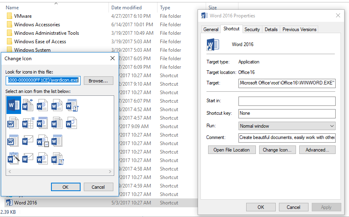Screen dimensions: 349x217
Task: Select the Windows System folder name
Action: coord(32,50)
